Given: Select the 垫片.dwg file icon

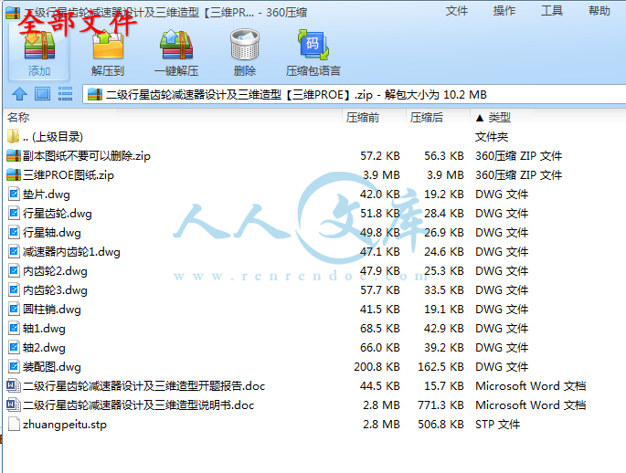Looking at the screenshot, I should tap(14, 194).
